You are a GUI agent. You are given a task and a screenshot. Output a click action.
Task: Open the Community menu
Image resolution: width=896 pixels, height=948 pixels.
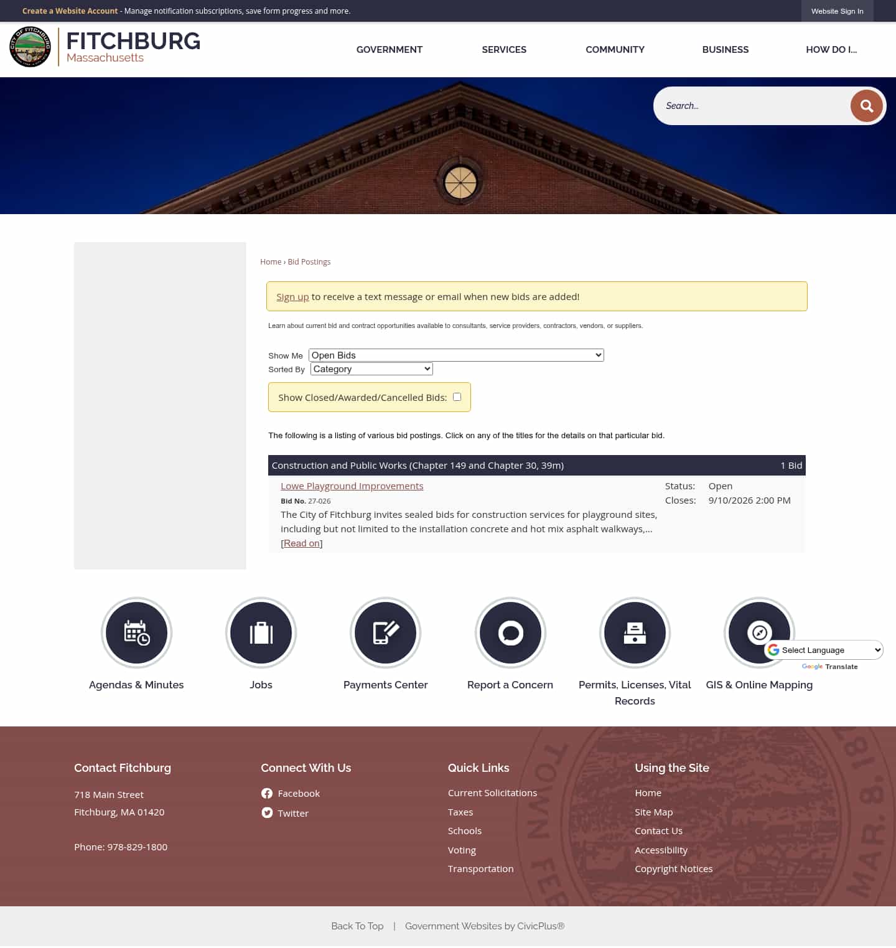click(615, 50)
